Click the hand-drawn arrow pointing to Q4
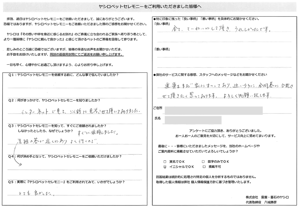 click(x=16, y=156)
